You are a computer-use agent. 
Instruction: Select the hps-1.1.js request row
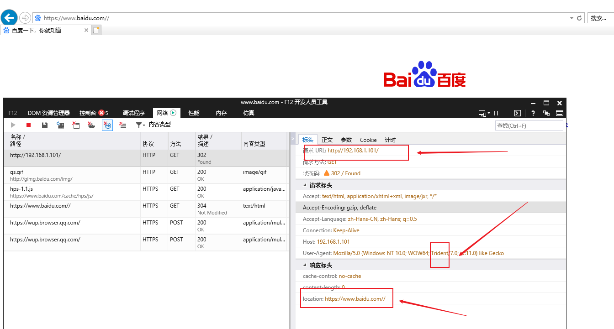pos(146,192)
